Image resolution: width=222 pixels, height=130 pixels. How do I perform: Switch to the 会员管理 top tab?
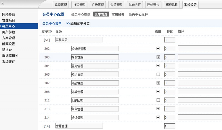click(116, 5)
